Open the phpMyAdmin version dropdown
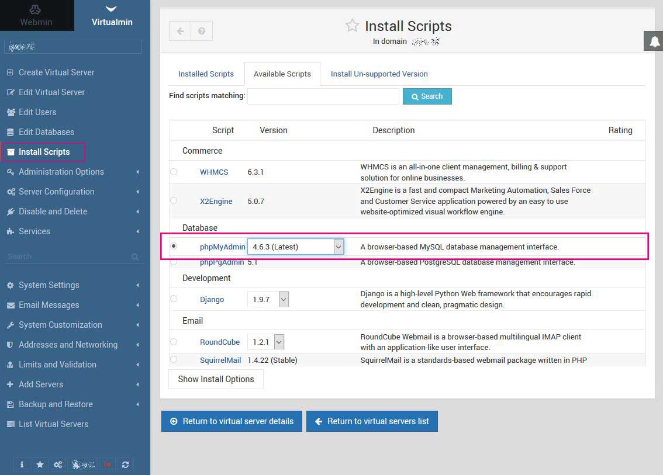This screenshot has width=663, height=475. 296,247
